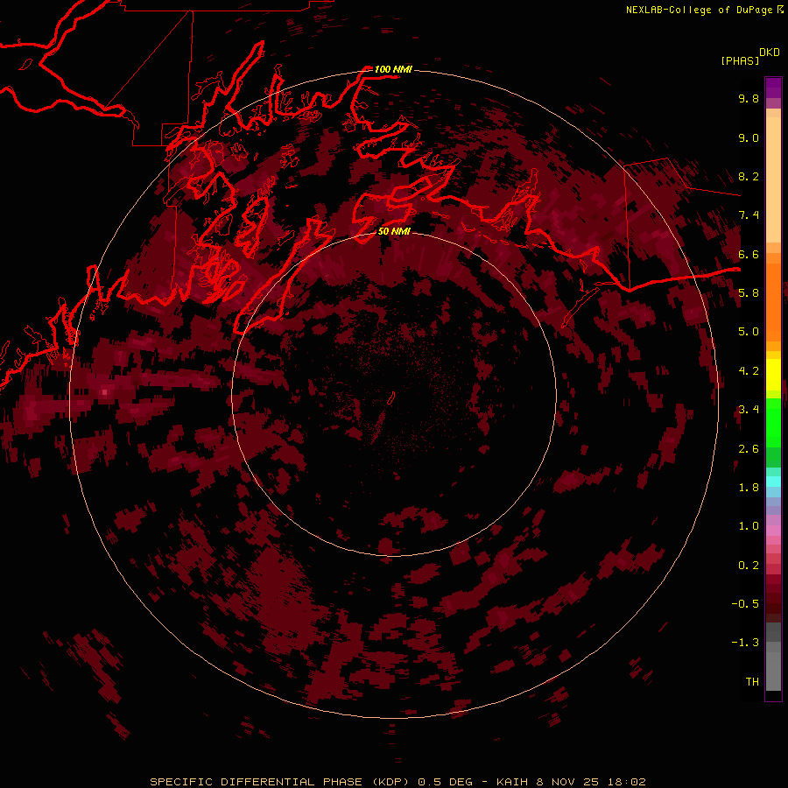788x788 pixels.
Task: Click the TH label on the scale
Action: pyautogui.click(x=752, y=681)
